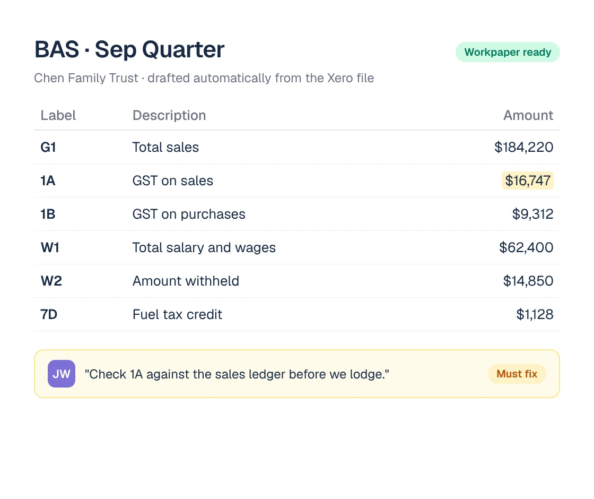Open the JW reviewer avatar

click(62, 374)
